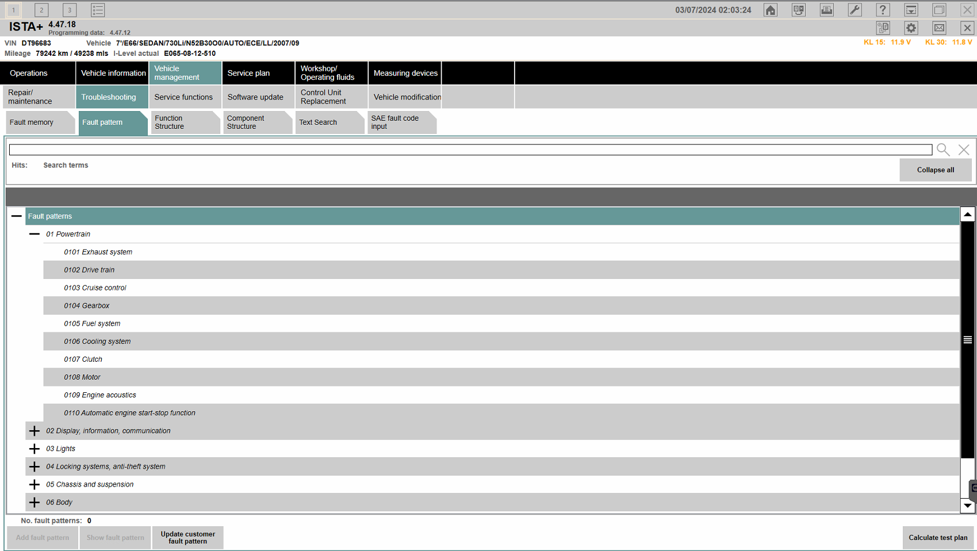The width and height of the screenshot is (977, 551).
Task: Open the wrench tools icon
Action: point(855,10)
